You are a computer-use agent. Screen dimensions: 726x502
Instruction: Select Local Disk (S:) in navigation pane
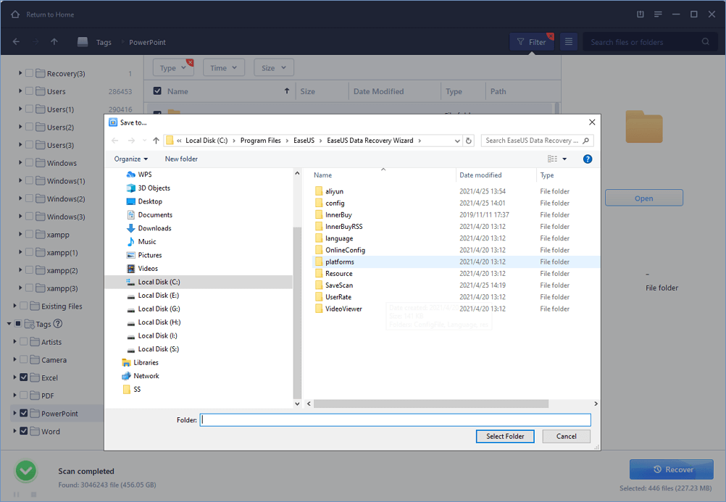click(153, 349)
